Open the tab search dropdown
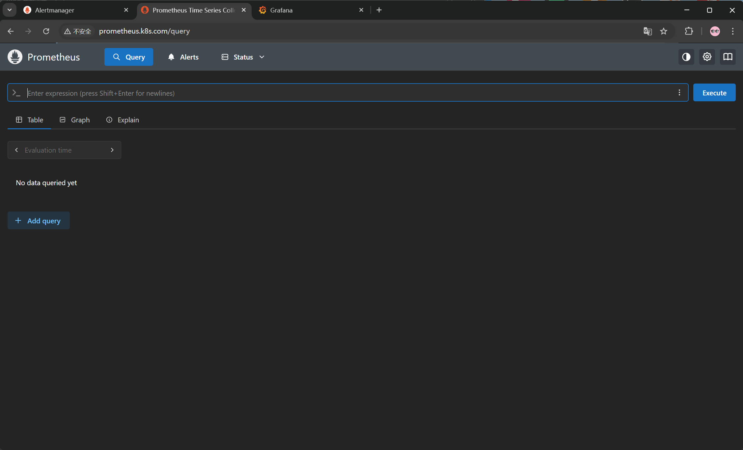The height and width of the screenshot is (450, 743). [10, 10]
